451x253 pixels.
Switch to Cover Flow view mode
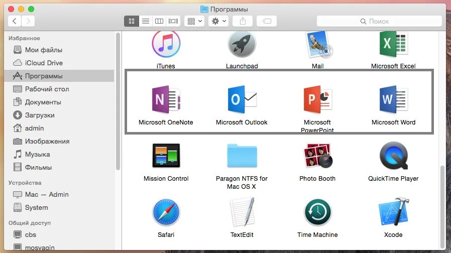(x=173, y=21)
